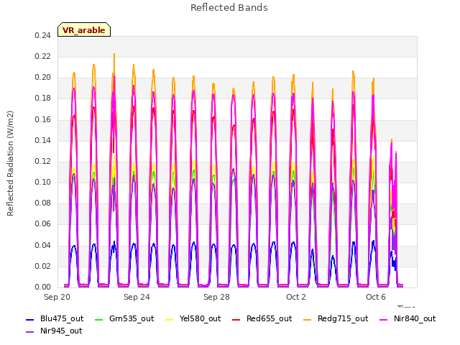Click the 0.16 y-axis tick label
Image resolution: width=460 pixels, height=345 pixels.
pyautogui.click(x=43, y=119)
